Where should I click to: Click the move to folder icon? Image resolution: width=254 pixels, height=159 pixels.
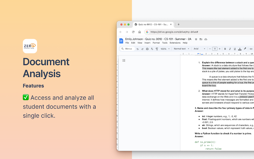point(201,39)
